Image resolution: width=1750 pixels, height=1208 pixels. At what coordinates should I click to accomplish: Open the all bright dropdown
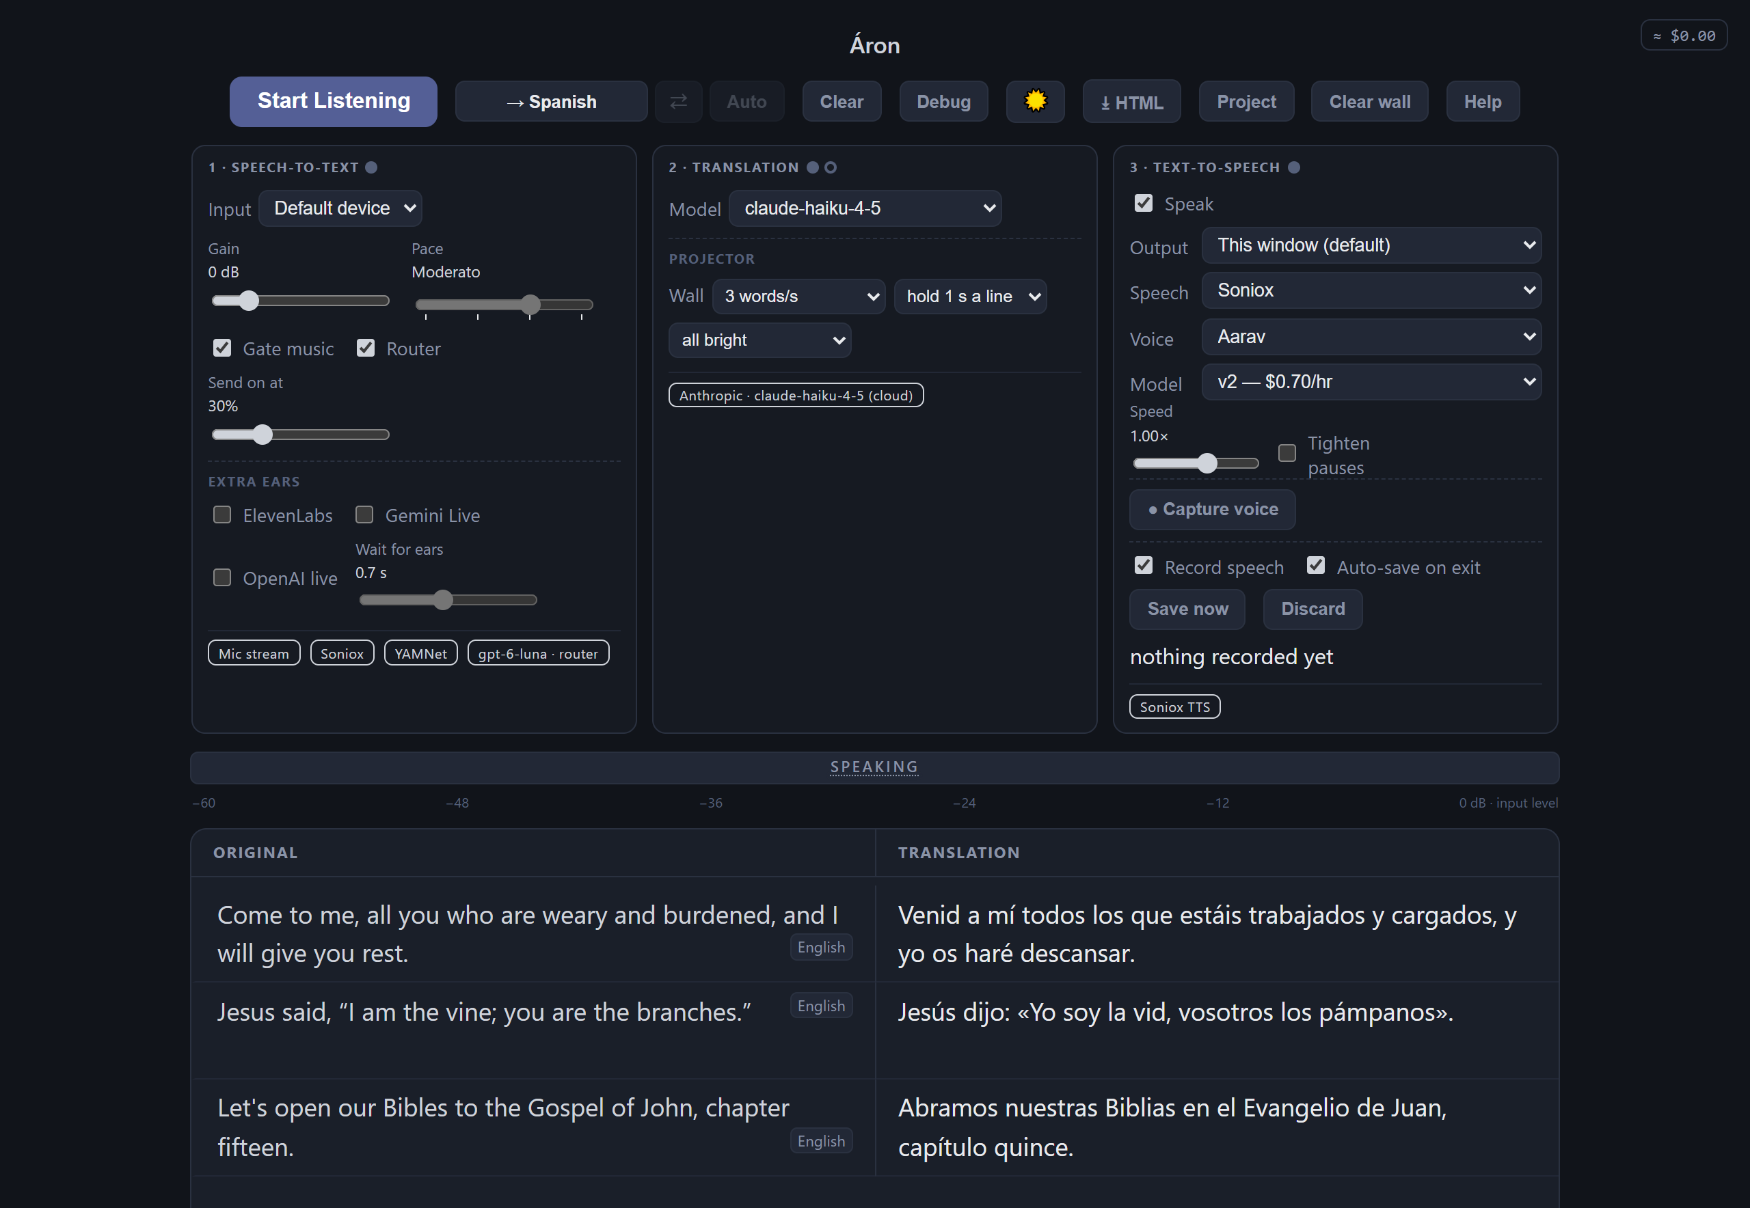point(759,340)
